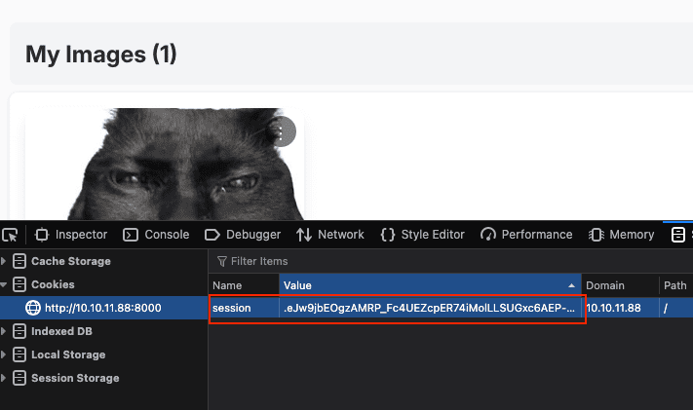This screenshot has height=410, width=693.
Task: Open the Style Editor tab
Action: tap(422, 235)
